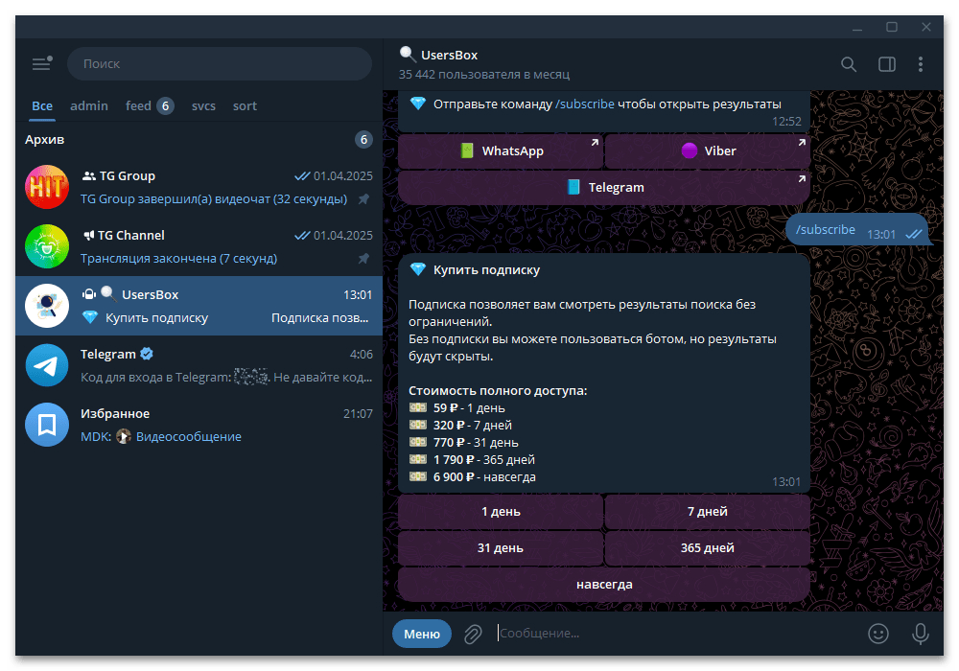This screenshot has width=959, height=671.
Task: Click the Viber button external arrow
Action: point(801,143)
